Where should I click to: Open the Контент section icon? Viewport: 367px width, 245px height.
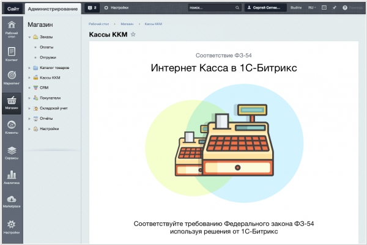[x=11, y=54]
